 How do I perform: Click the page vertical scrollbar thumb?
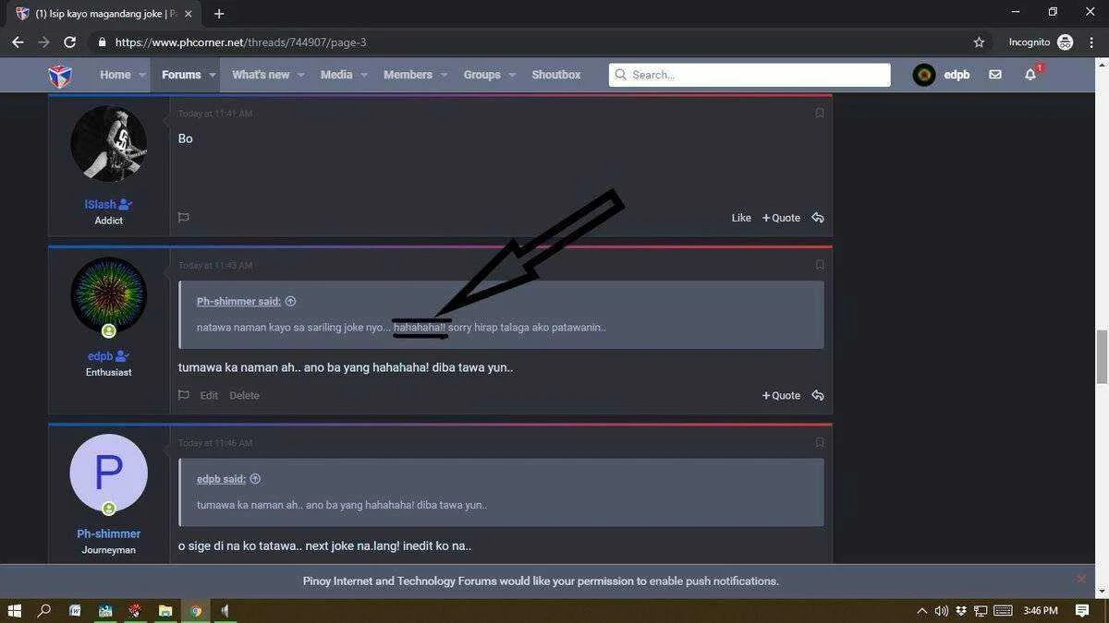click(1102, 356)
